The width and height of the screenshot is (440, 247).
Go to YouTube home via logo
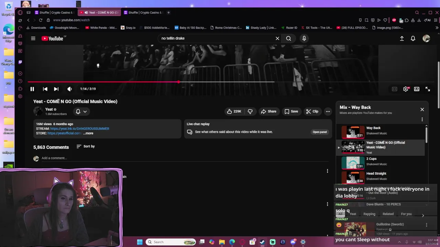pos(53,38)
